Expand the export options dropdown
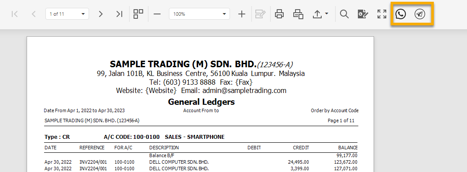The width and height of the screenshot is (467, 172). tap(320, 14)
